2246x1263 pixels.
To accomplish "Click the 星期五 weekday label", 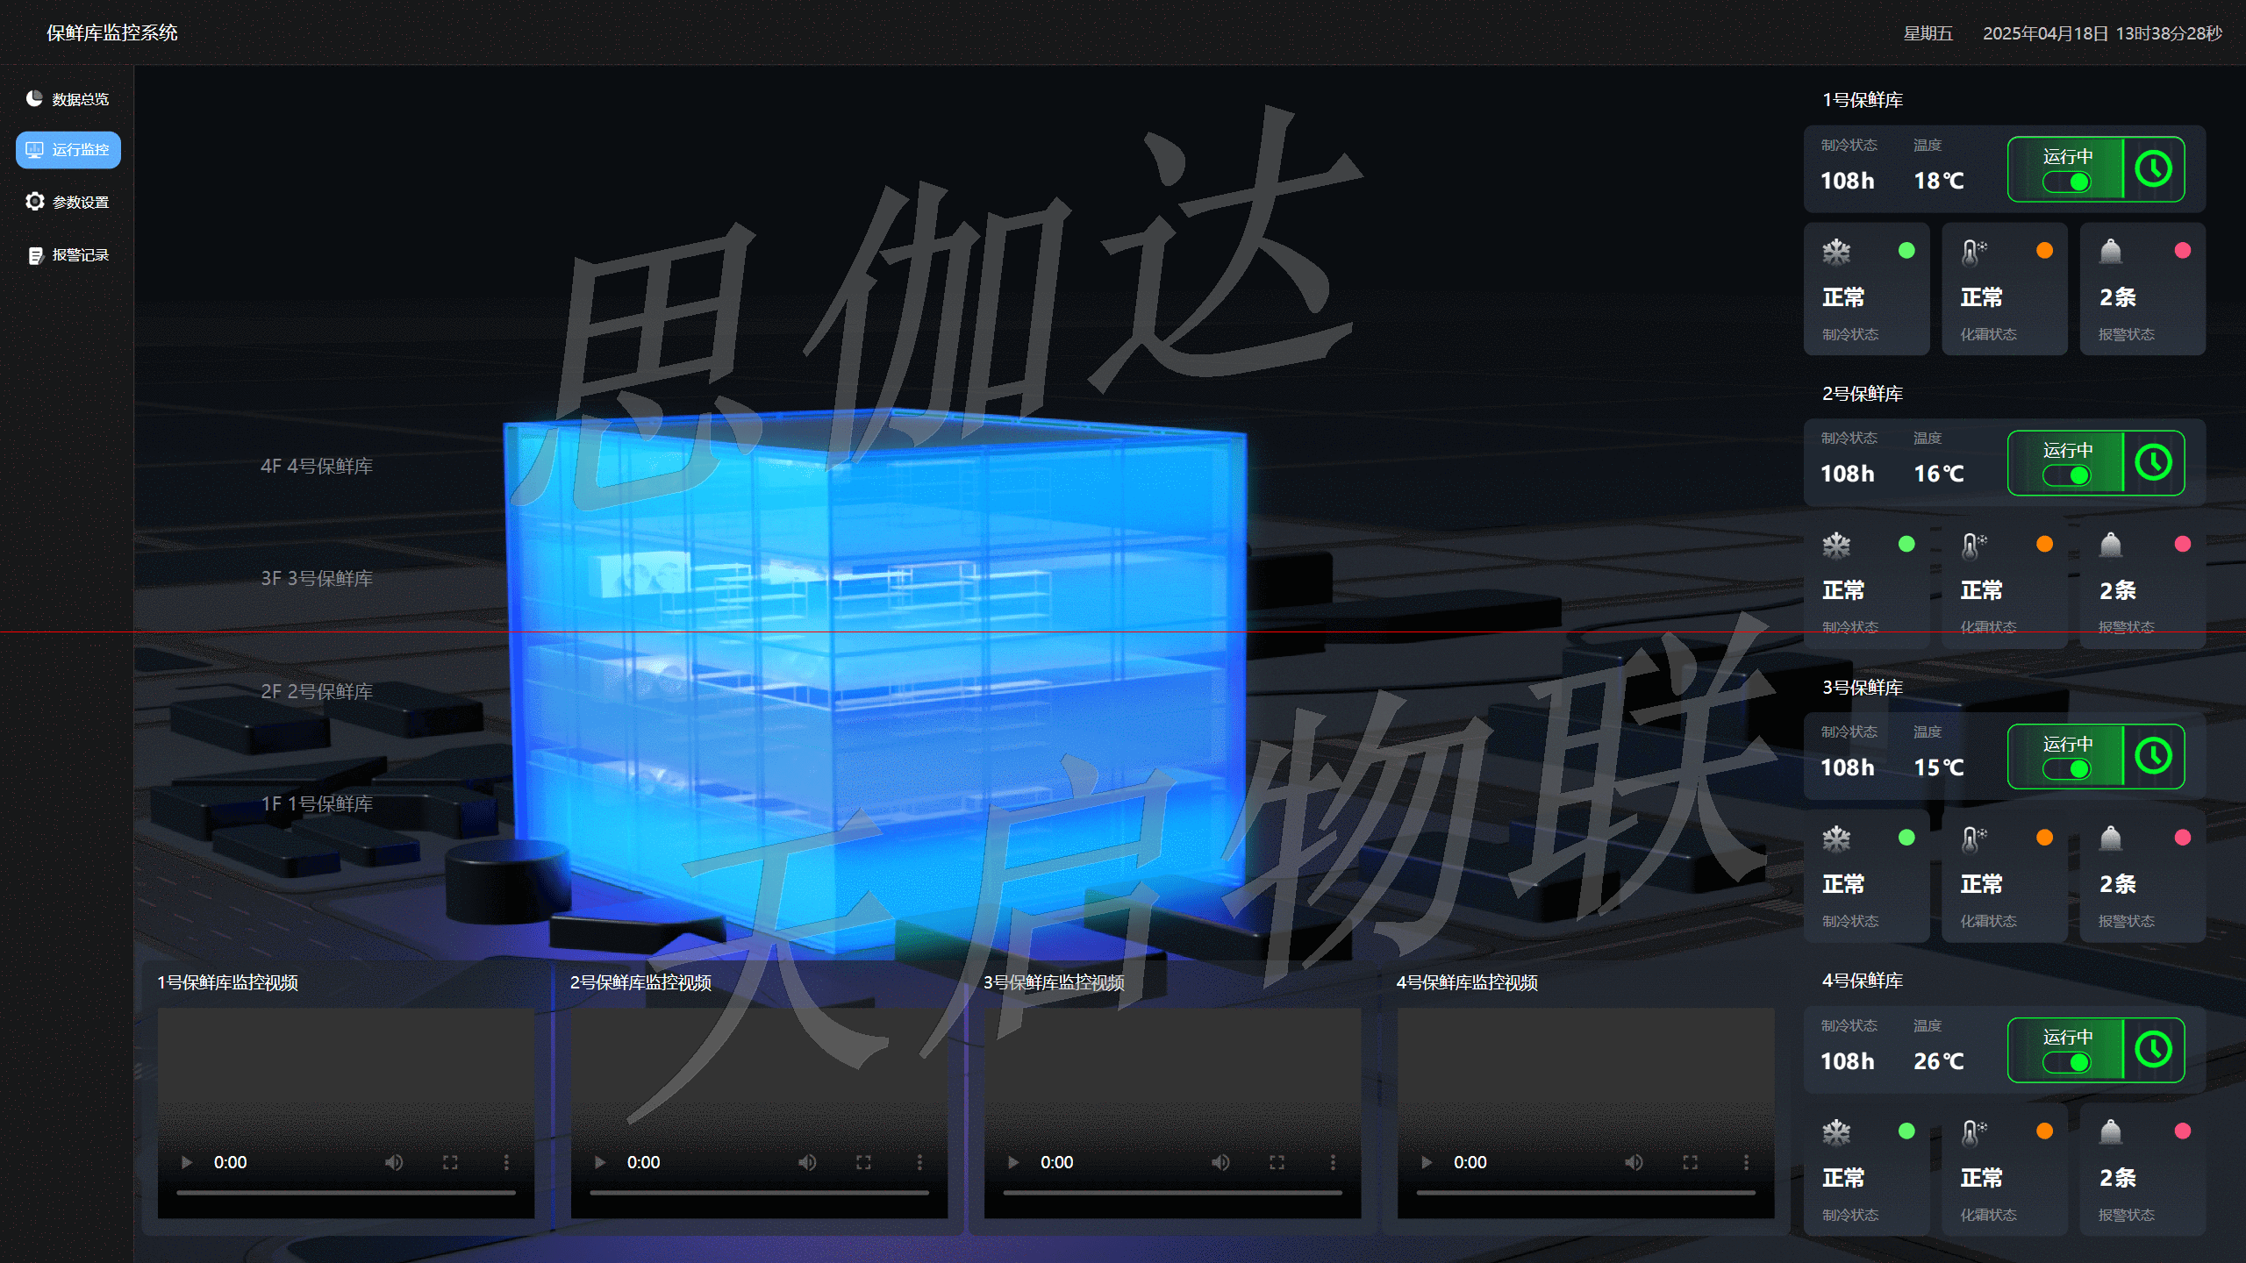I will (x=1928, y=33).
